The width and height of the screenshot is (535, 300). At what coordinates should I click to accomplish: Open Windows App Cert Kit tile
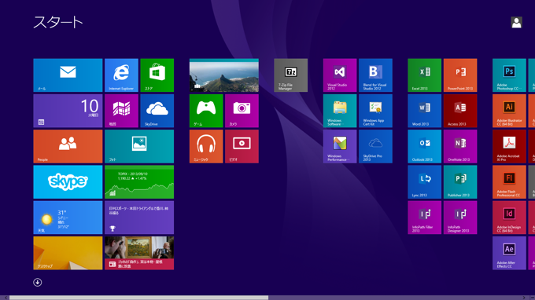point(375,111)
